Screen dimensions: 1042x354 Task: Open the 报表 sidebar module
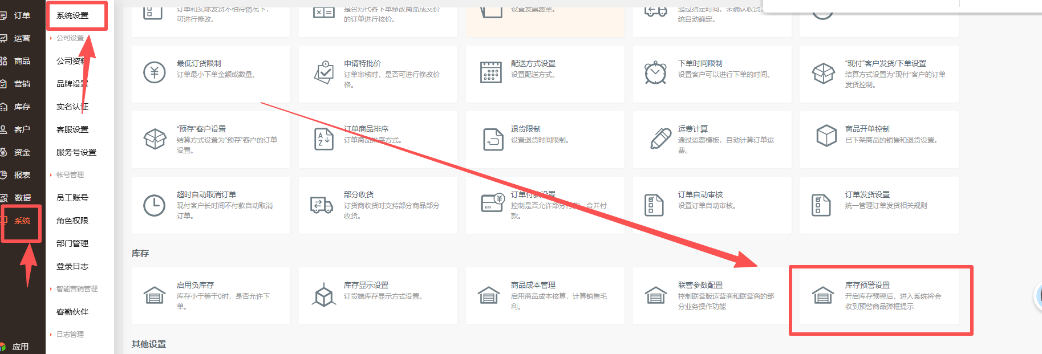[x=22, y=175]
